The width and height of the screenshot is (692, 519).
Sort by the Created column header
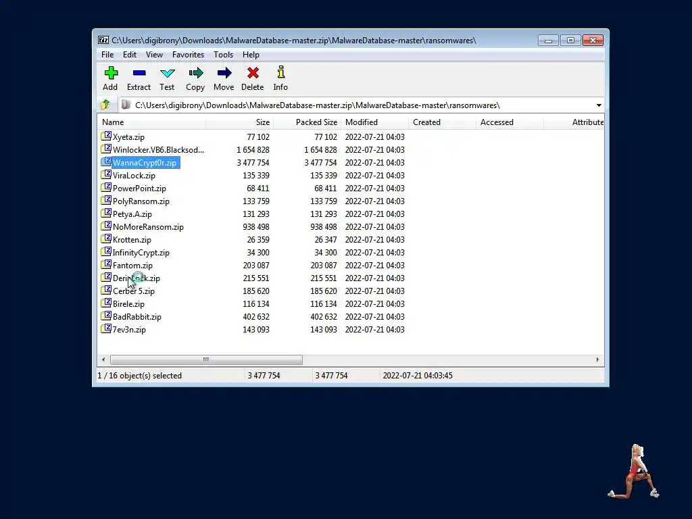point(442,122)
